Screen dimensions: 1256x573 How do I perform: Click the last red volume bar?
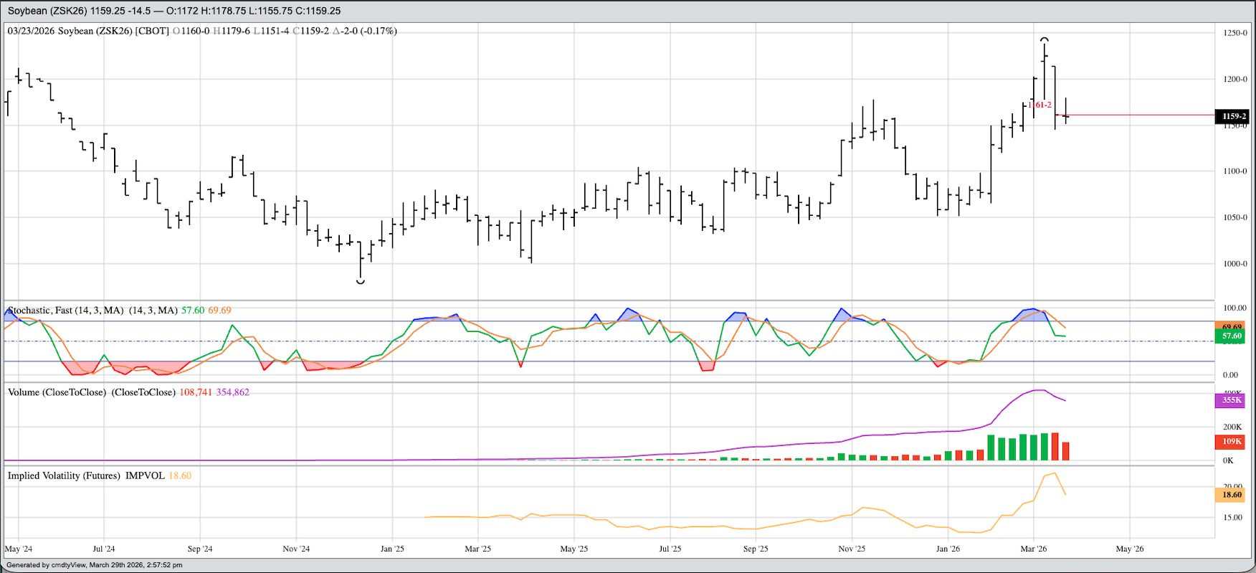pyautogui.click(x=1066, y=451)
